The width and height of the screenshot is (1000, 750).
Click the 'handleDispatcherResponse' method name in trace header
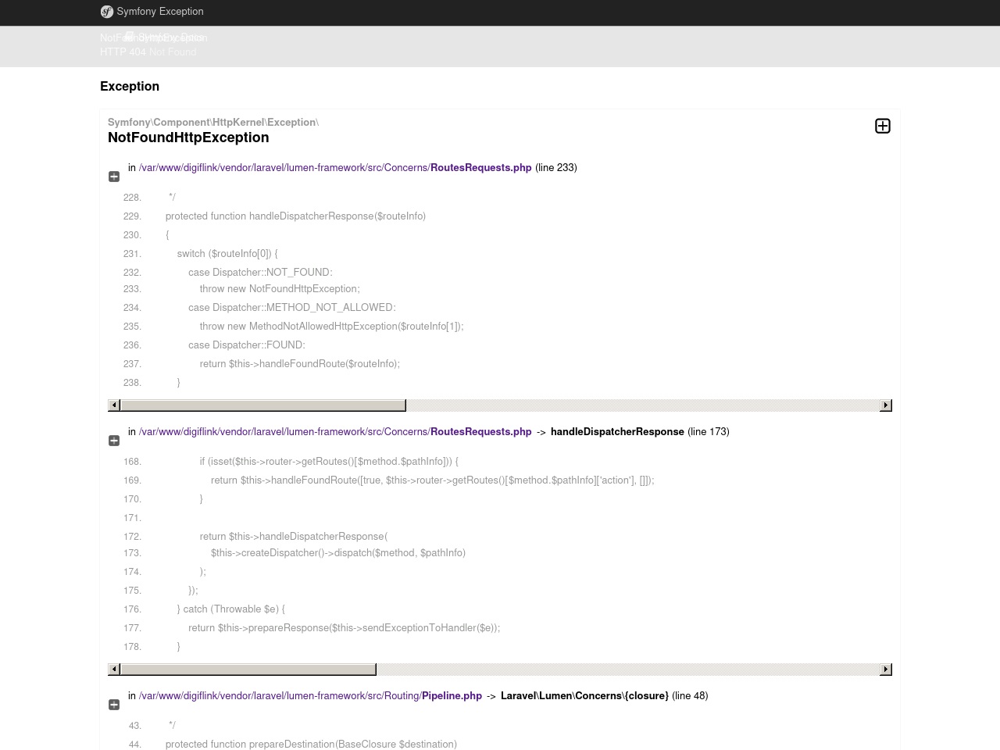pos(617,432)
